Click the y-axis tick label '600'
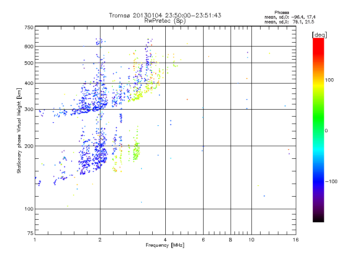This screenshot has height=261, width=348. pos(29,47)
